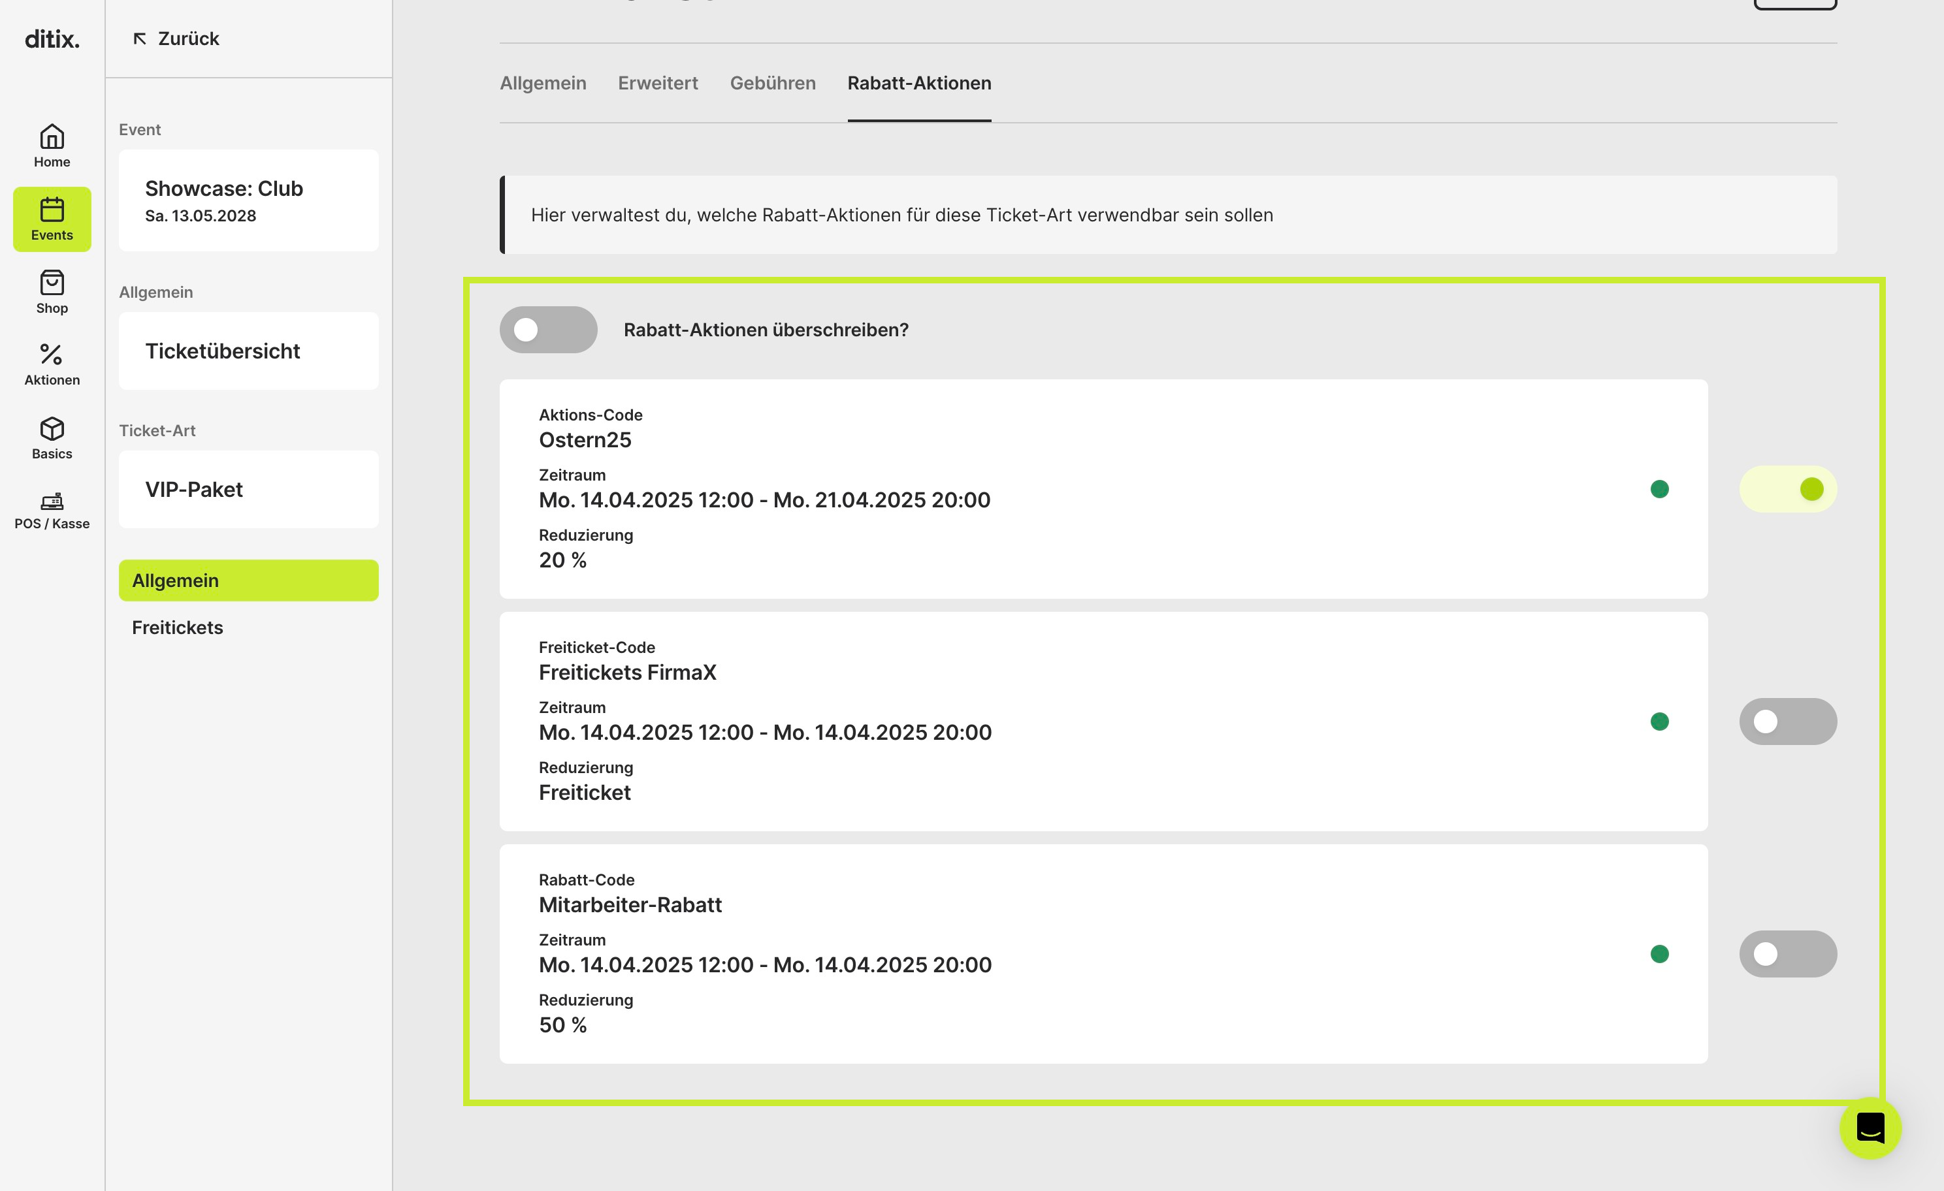This screenshot has width=1944, height=1191.
Task: Enable Freitickets FirmaX toggle
Action: pyautogui.click(x=1788, y=722)
